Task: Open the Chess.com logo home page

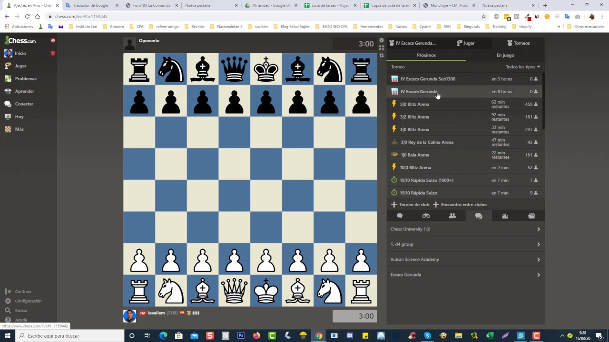Action: (x=20, y=40)
